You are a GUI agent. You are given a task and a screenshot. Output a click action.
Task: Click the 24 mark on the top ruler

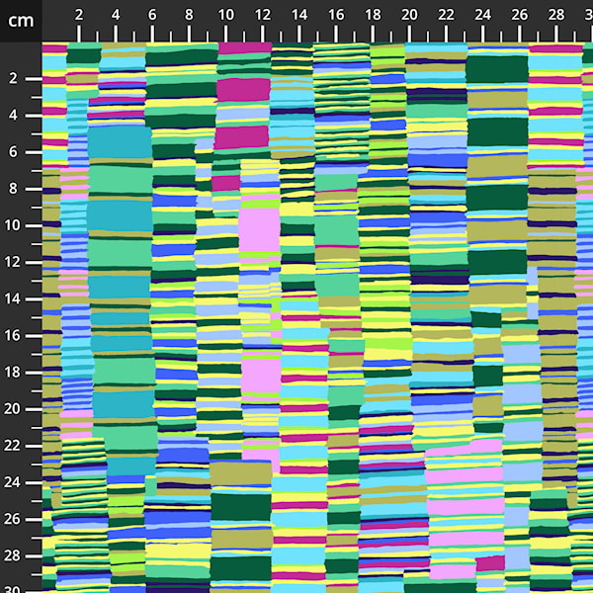pyautogui.click(x=482, y=15)
